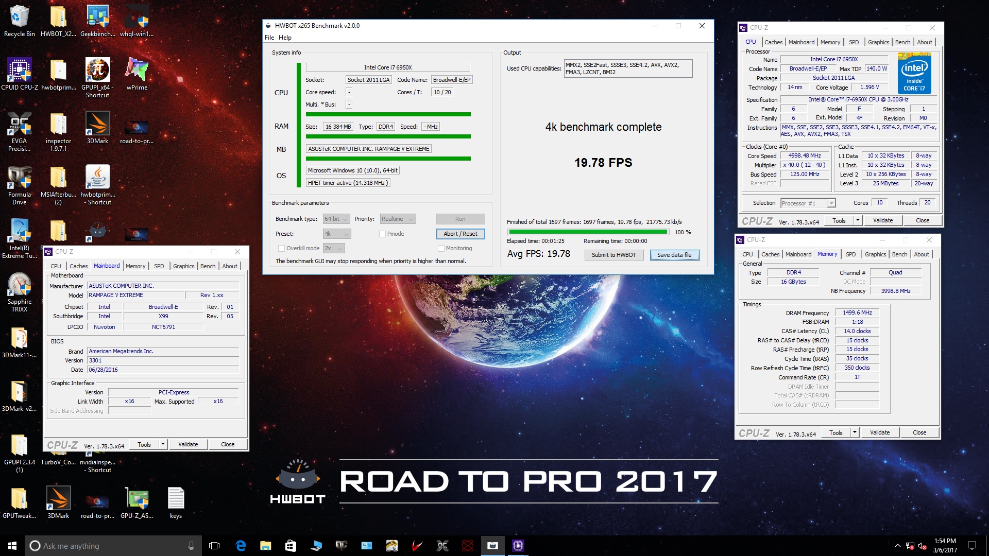
Task: Click the BIOS Version 3301 value
Action: (x=163, y=360)
